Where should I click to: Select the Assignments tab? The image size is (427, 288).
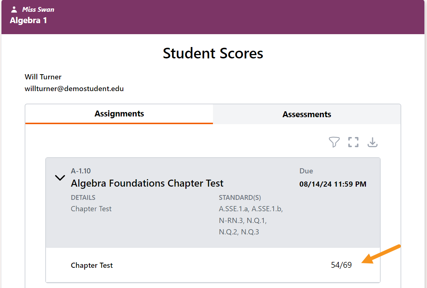[x=119, y=114]
